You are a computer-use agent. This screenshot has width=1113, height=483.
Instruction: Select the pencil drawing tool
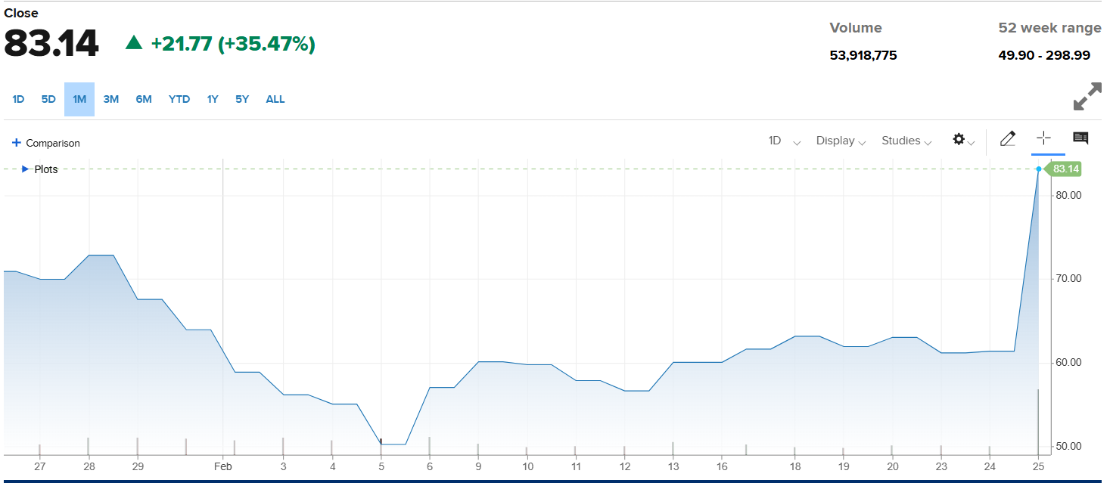coord(1007,139)
